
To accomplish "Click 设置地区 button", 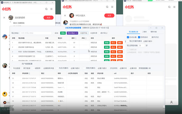I will (x=133, y=68).
